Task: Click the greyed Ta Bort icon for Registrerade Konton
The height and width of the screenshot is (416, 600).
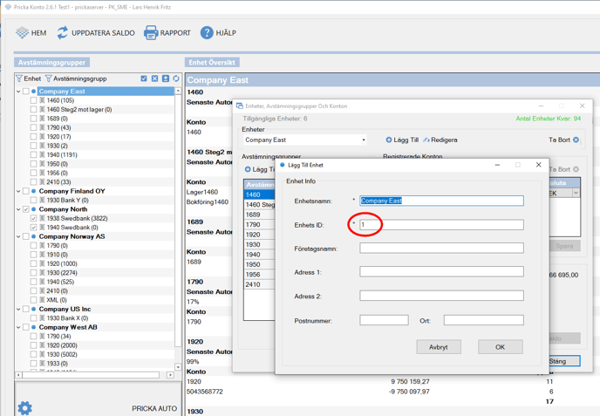Action: 576,169
